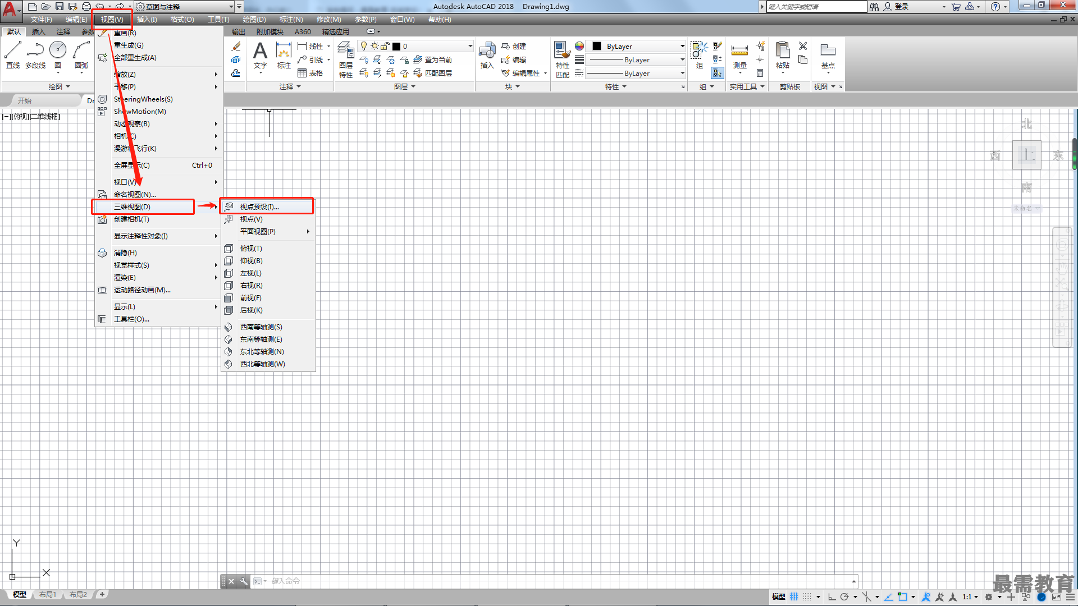1078x606 pixels.
Task: Switch to the 布局1 layout tab
Action: click(x=48, y=594)
